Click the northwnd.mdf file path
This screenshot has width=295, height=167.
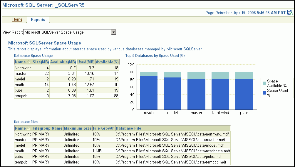point(172,134)
